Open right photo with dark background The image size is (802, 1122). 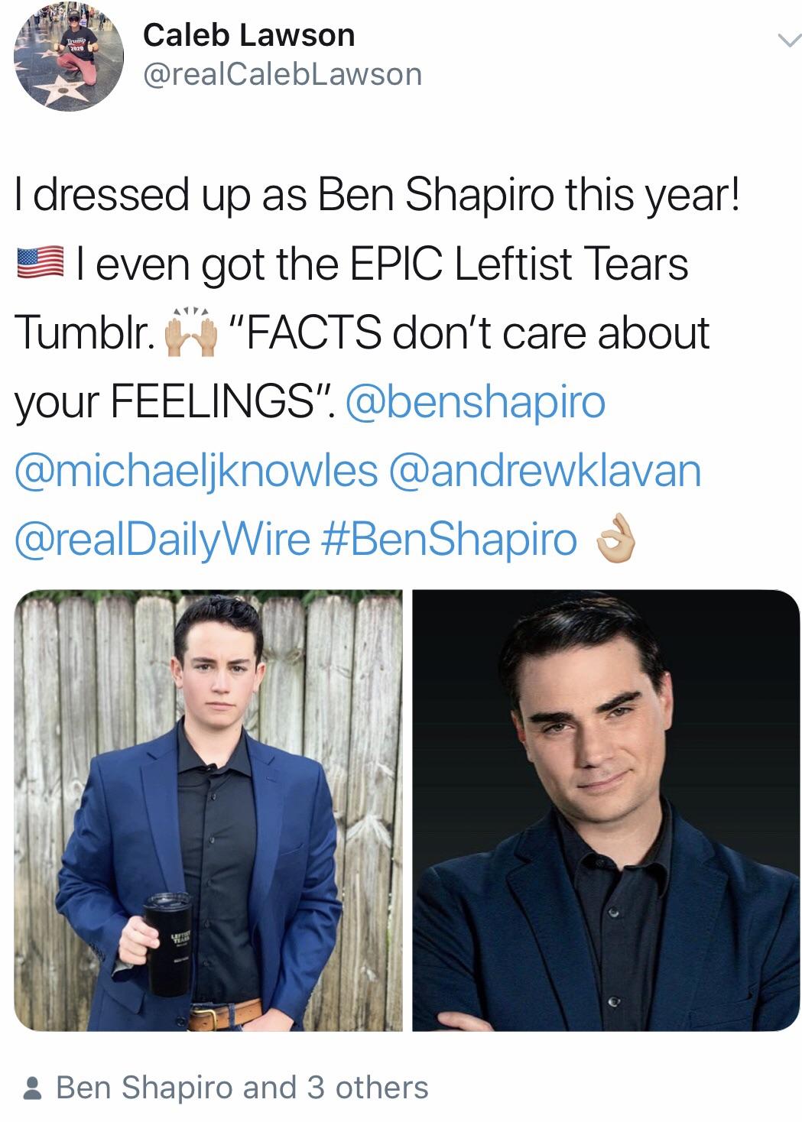(606, 810)
